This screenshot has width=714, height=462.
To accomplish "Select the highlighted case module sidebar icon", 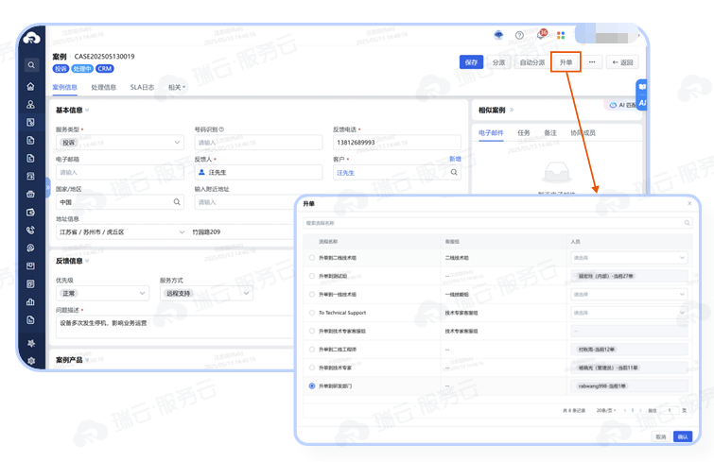I will pyautogui.click(x=30, y=122).
